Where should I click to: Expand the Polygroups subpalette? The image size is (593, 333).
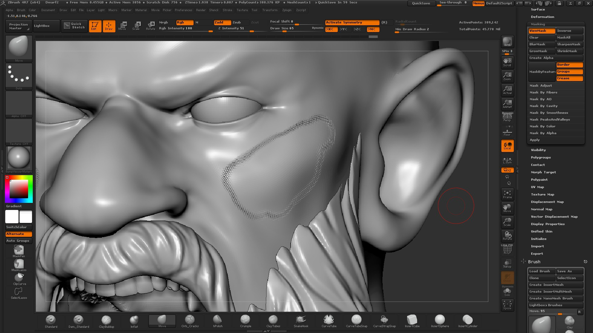[x=540, y=158]
